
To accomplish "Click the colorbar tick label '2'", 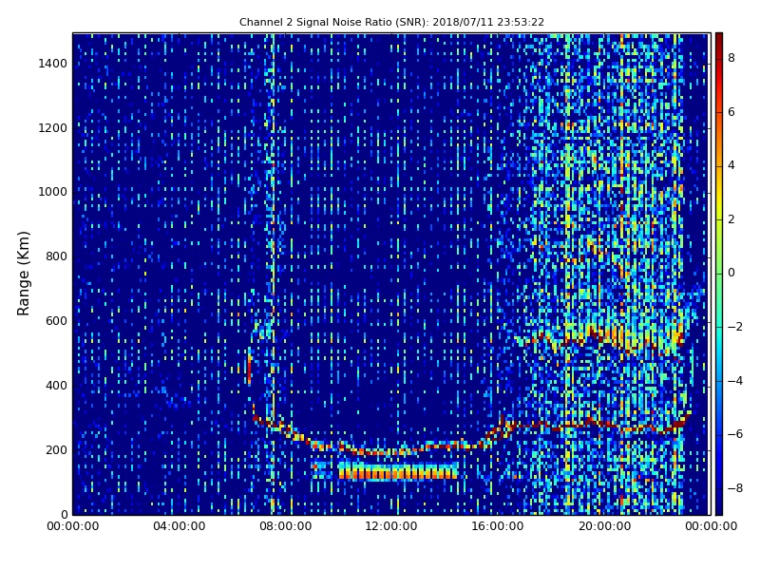I will (731, 219).
